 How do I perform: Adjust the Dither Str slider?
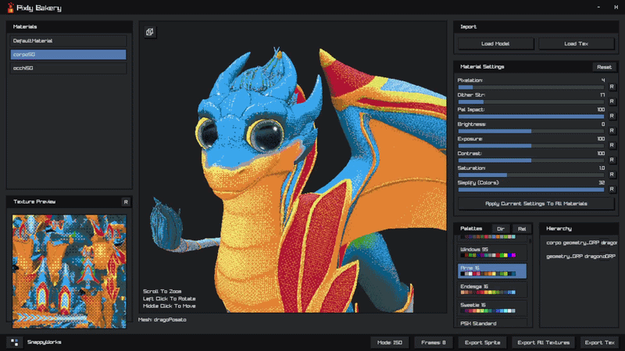[531, 102]
